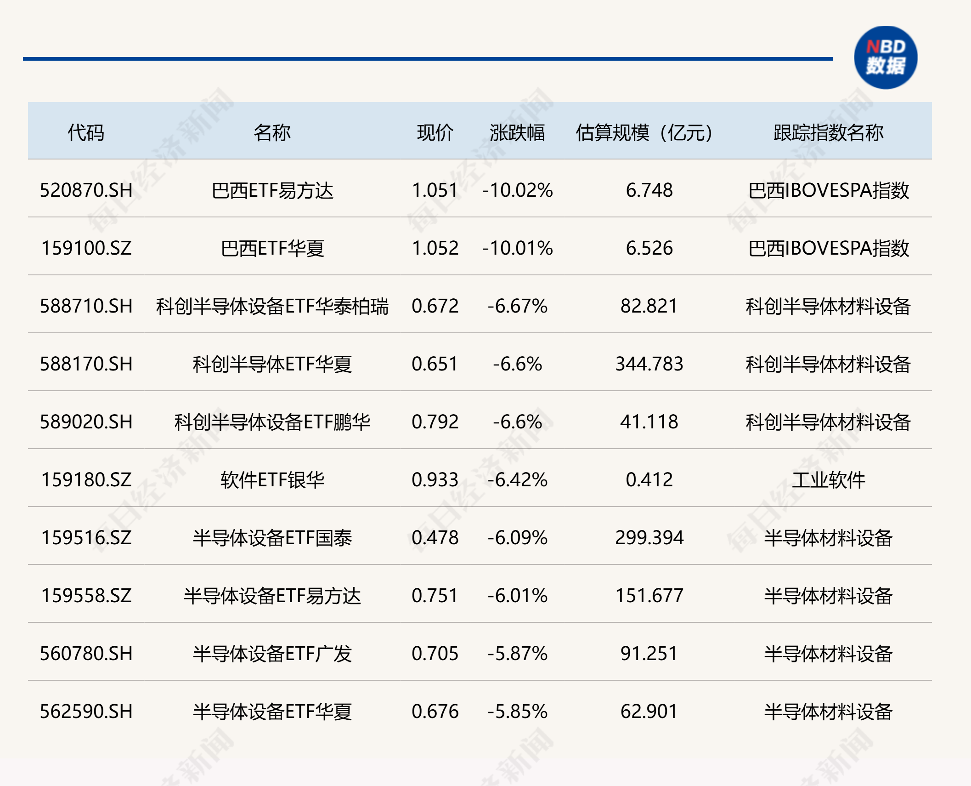Click the 估算规模（亿元）column header
The width and height of the screenshot is (971, 786).
(x=644, y=133)
